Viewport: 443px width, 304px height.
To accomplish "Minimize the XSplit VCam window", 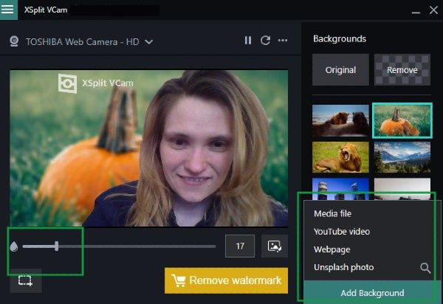I will pos(416,11).
